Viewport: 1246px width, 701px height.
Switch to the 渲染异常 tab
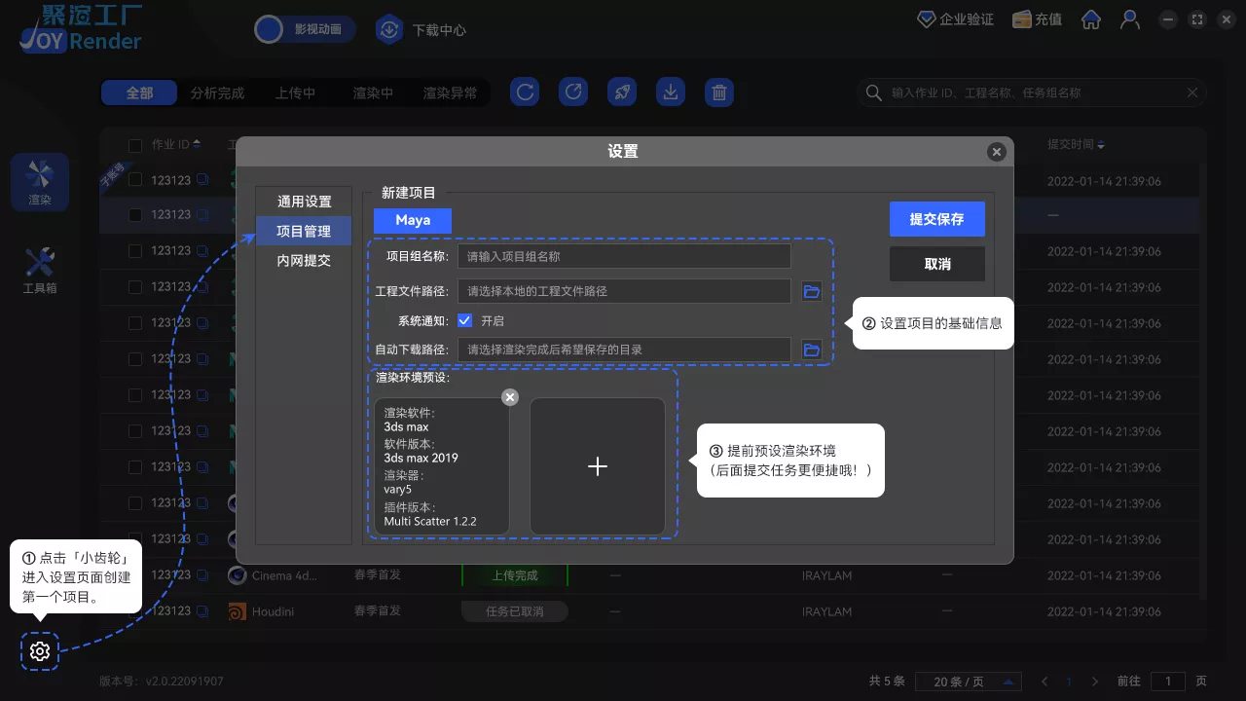tap(450, 92)
